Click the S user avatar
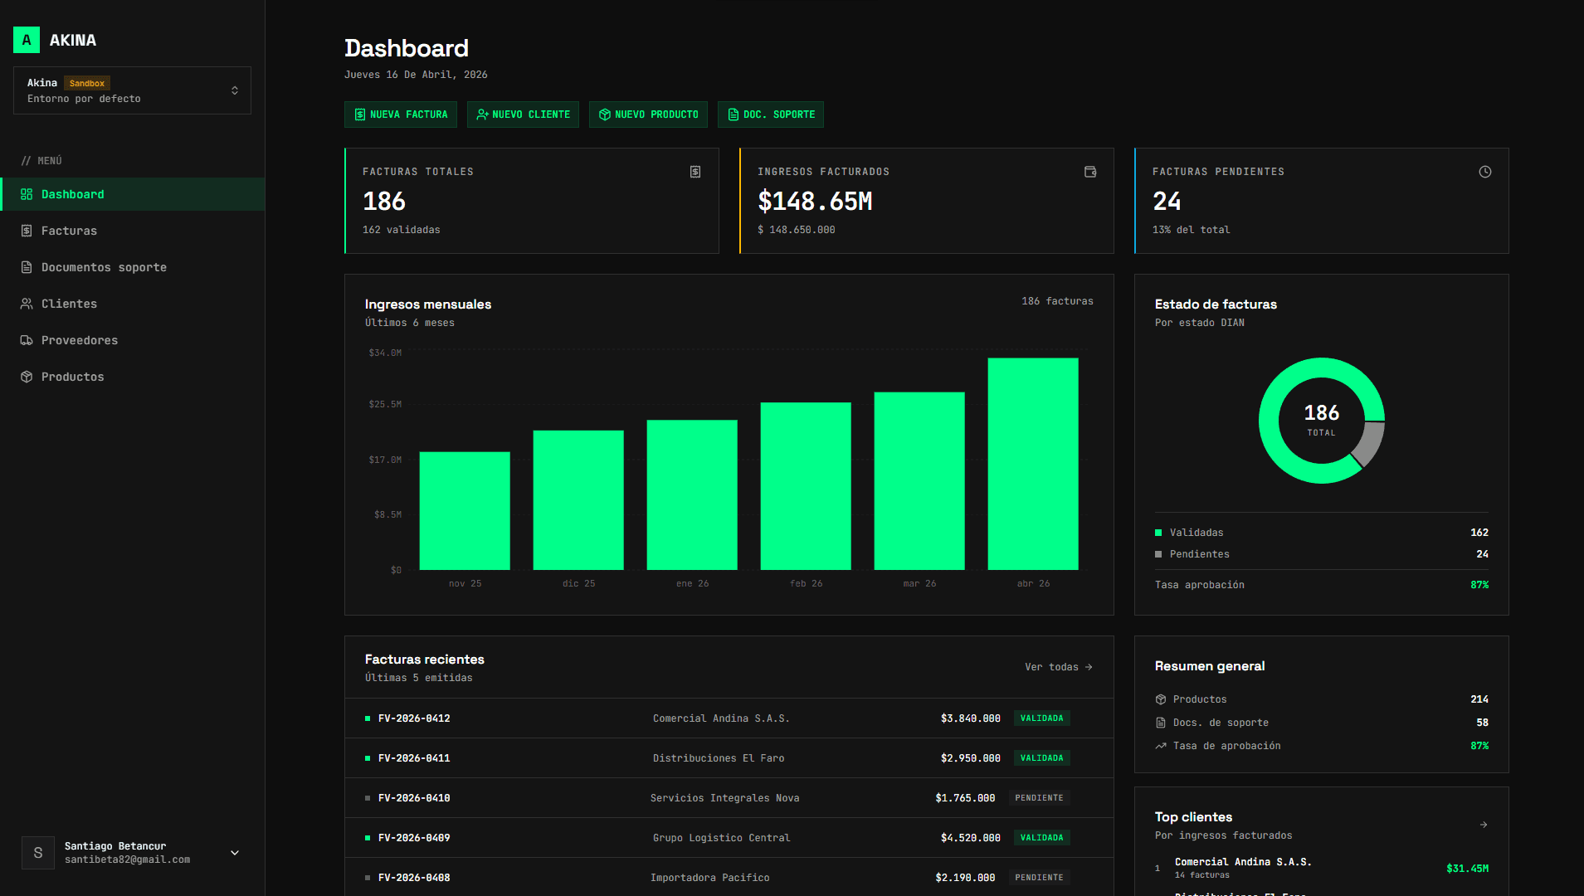1584x896 pixels. click(38, 853)
